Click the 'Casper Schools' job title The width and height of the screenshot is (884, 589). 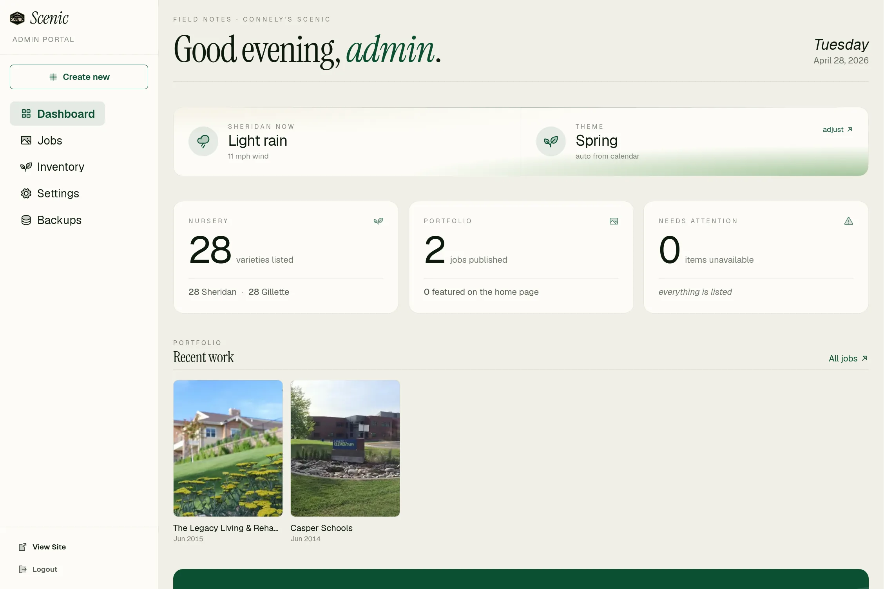322,528
